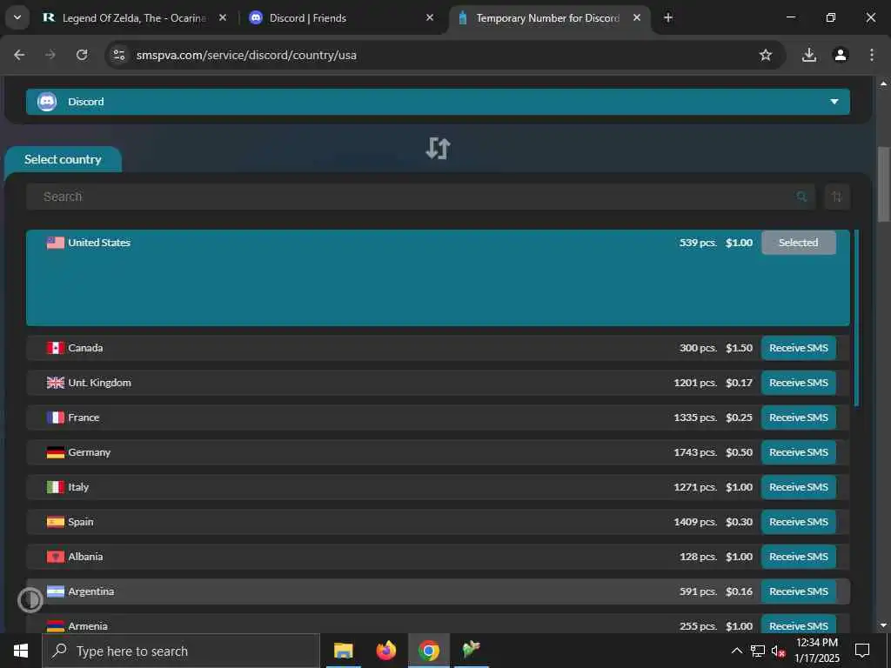Click Receive SMS for Armenia

point(799,625)
